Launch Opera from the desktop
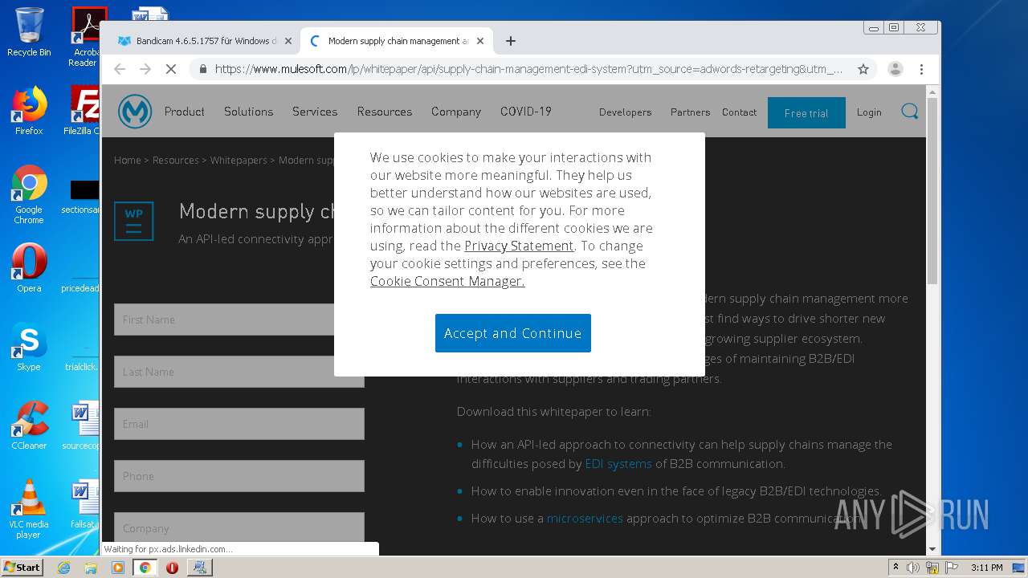 [29, 268]
